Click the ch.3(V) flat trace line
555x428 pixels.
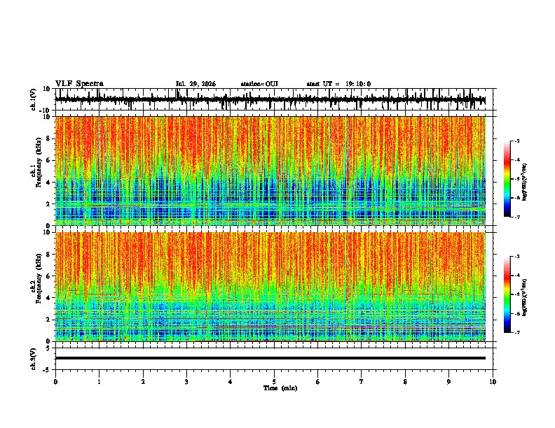click(x=270, y=358)
